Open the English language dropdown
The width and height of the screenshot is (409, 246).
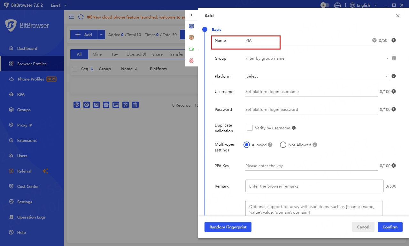[x=363, y=5]
